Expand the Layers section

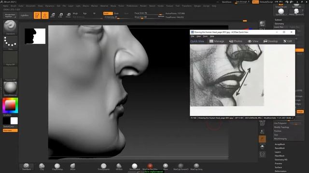(278, 152)
